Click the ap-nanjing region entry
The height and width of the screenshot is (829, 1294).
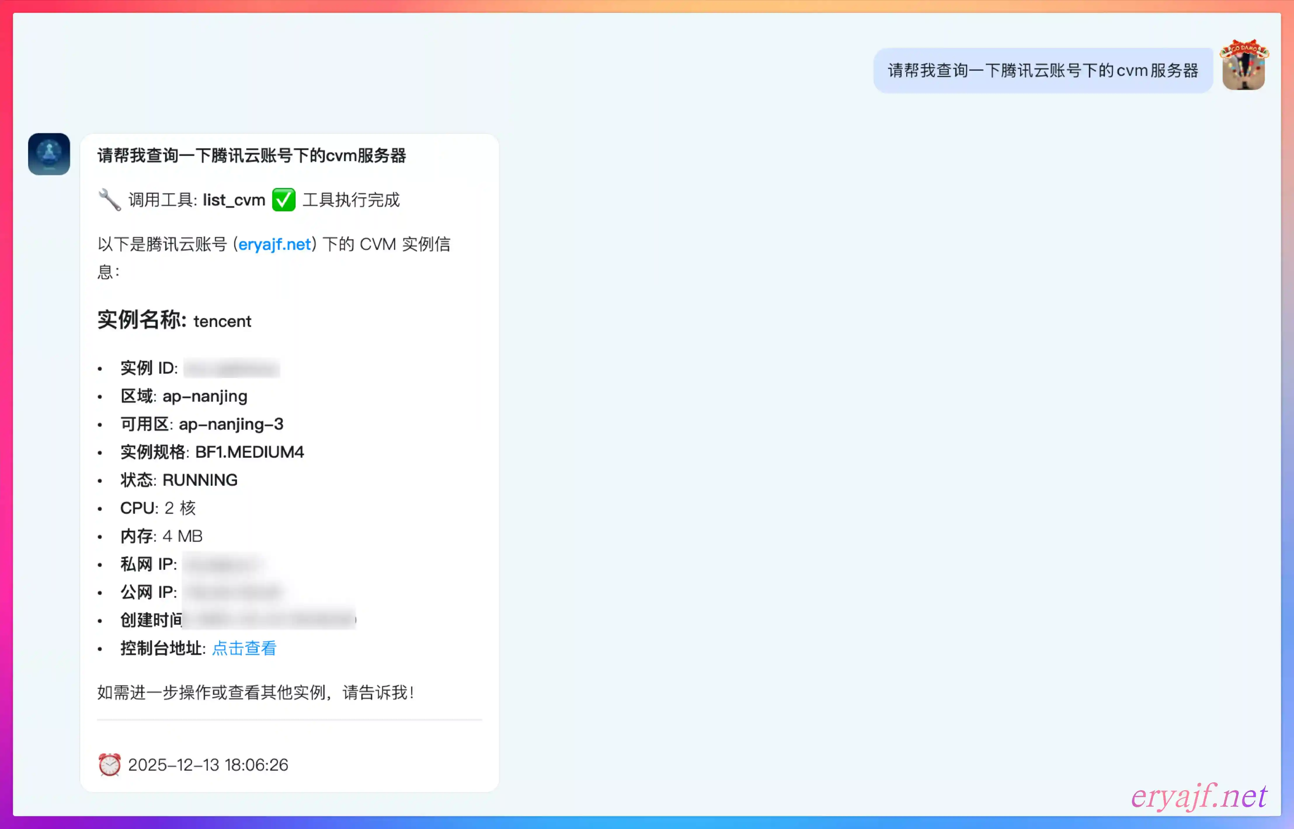pos(205,396)
